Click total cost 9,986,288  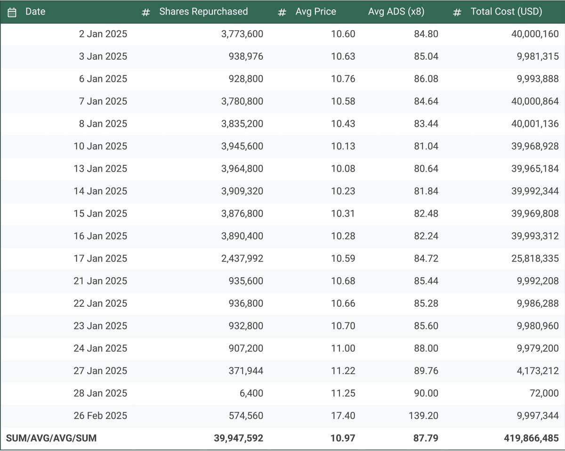coord(538,303)
